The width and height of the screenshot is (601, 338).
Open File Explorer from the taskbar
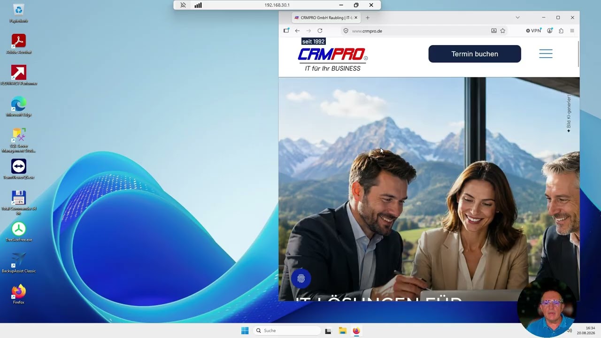point(342,330)
